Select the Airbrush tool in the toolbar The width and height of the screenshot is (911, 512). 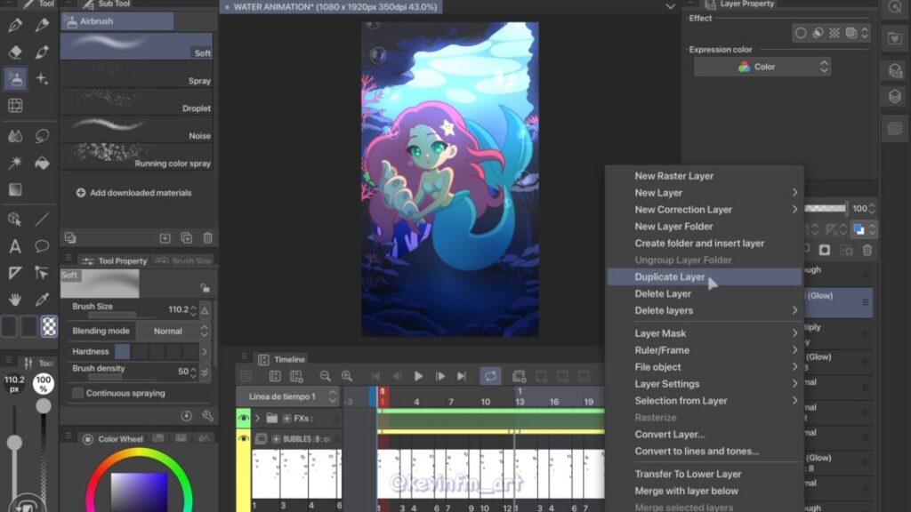15,78
